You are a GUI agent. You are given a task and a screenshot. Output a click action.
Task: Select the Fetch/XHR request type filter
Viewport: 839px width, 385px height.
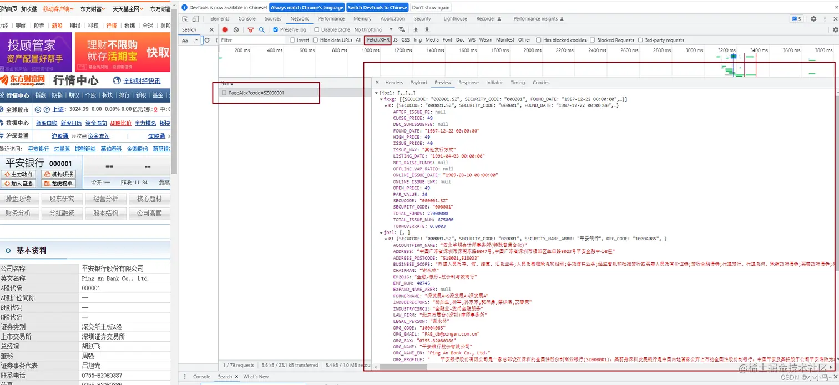click(378, 40)
